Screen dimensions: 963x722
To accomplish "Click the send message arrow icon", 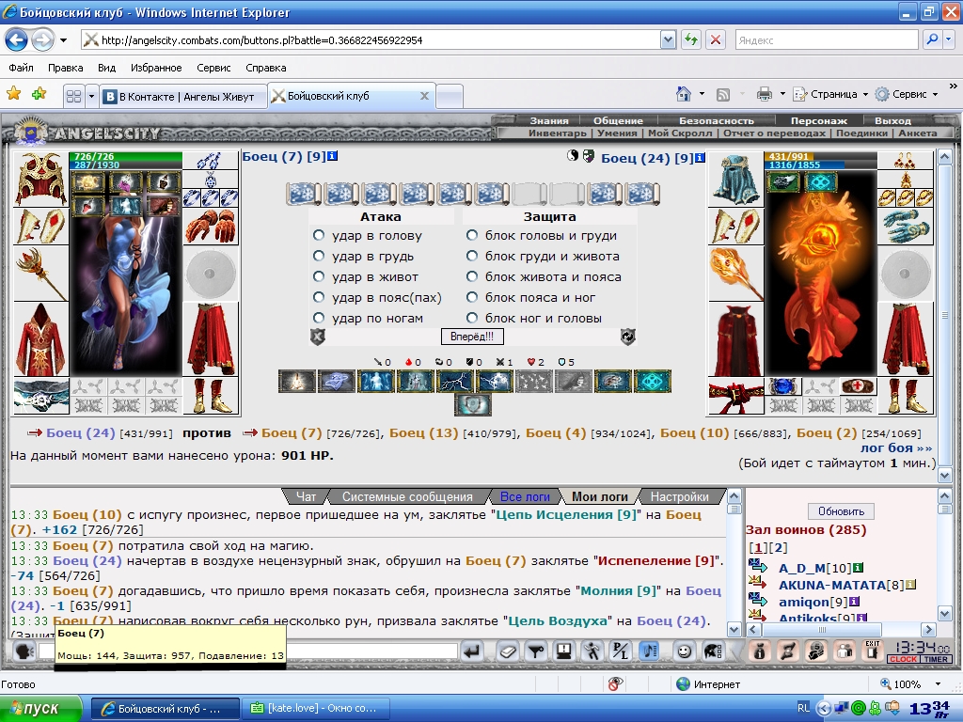I will point(472,651).
